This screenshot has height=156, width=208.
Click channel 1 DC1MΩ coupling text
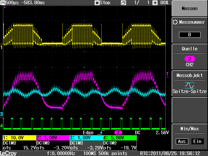coord(9,143)
